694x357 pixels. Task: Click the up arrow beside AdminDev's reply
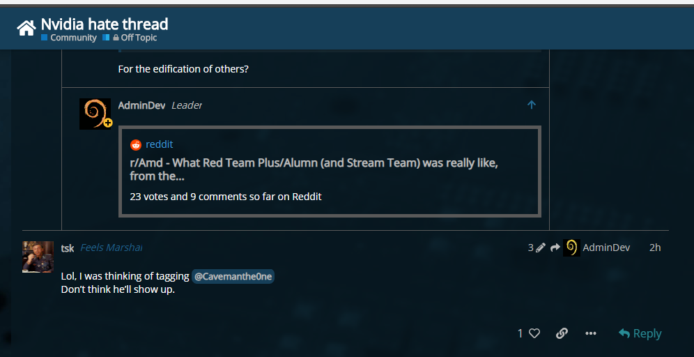pyautogui.click(x=532, y=105)
